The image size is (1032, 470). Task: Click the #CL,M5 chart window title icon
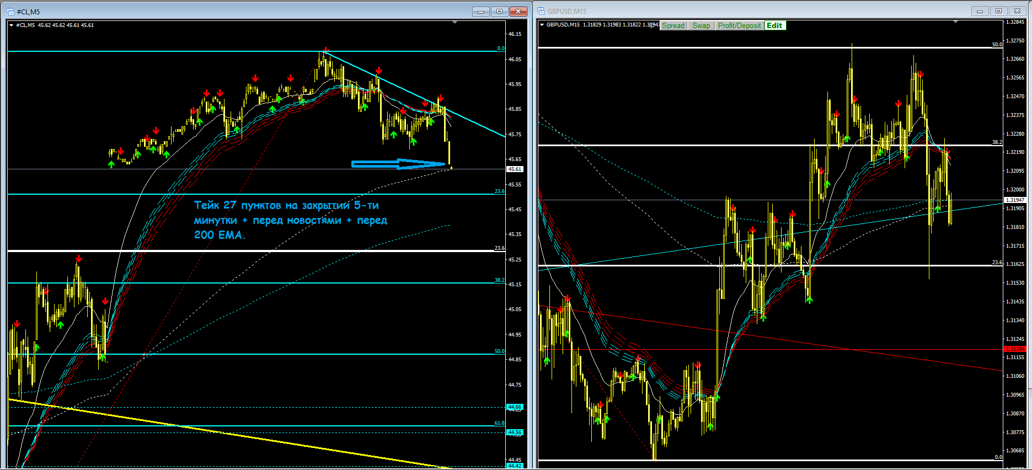(11, 12)
